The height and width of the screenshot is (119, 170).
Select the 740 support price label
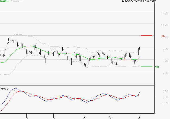156,67
